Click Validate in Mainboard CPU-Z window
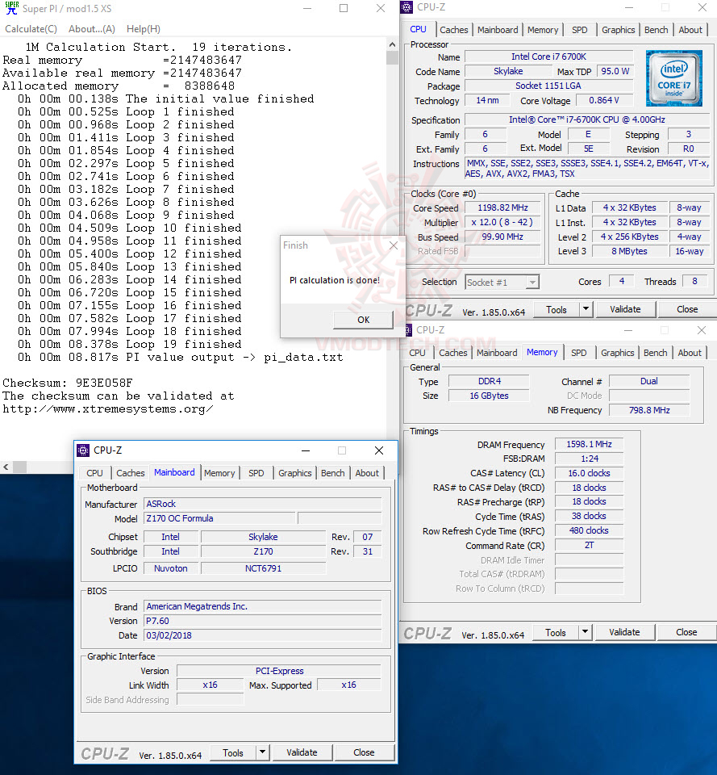The width and height of the screenshot is (717, 775). click(302, 752)
